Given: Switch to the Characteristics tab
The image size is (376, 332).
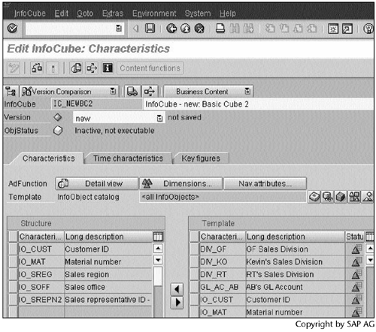Looking at the screenshot, I should tap(49, 158).
